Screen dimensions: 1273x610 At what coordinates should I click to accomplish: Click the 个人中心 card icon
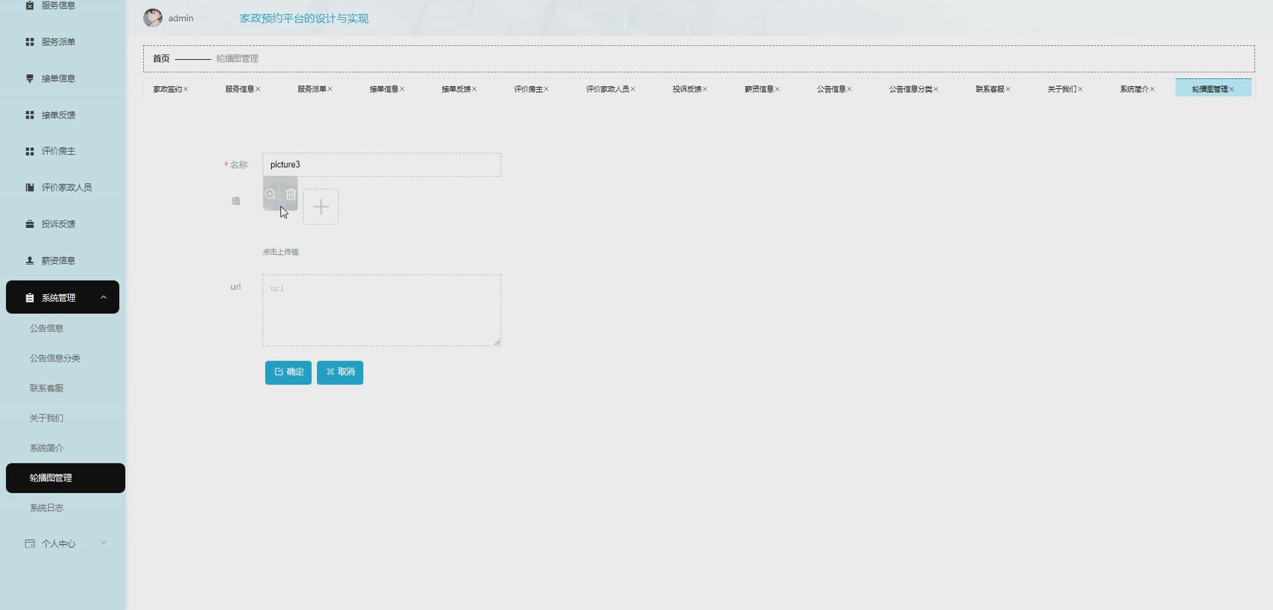click(x=30, y=544)
